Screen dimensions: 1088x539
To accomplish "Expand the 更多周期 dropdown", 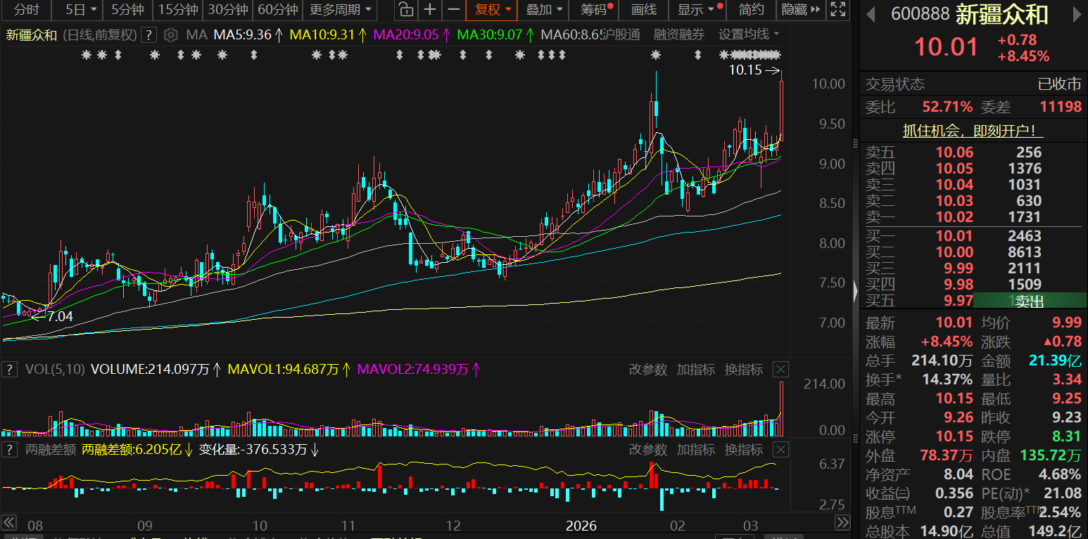I will click(341, 10).
